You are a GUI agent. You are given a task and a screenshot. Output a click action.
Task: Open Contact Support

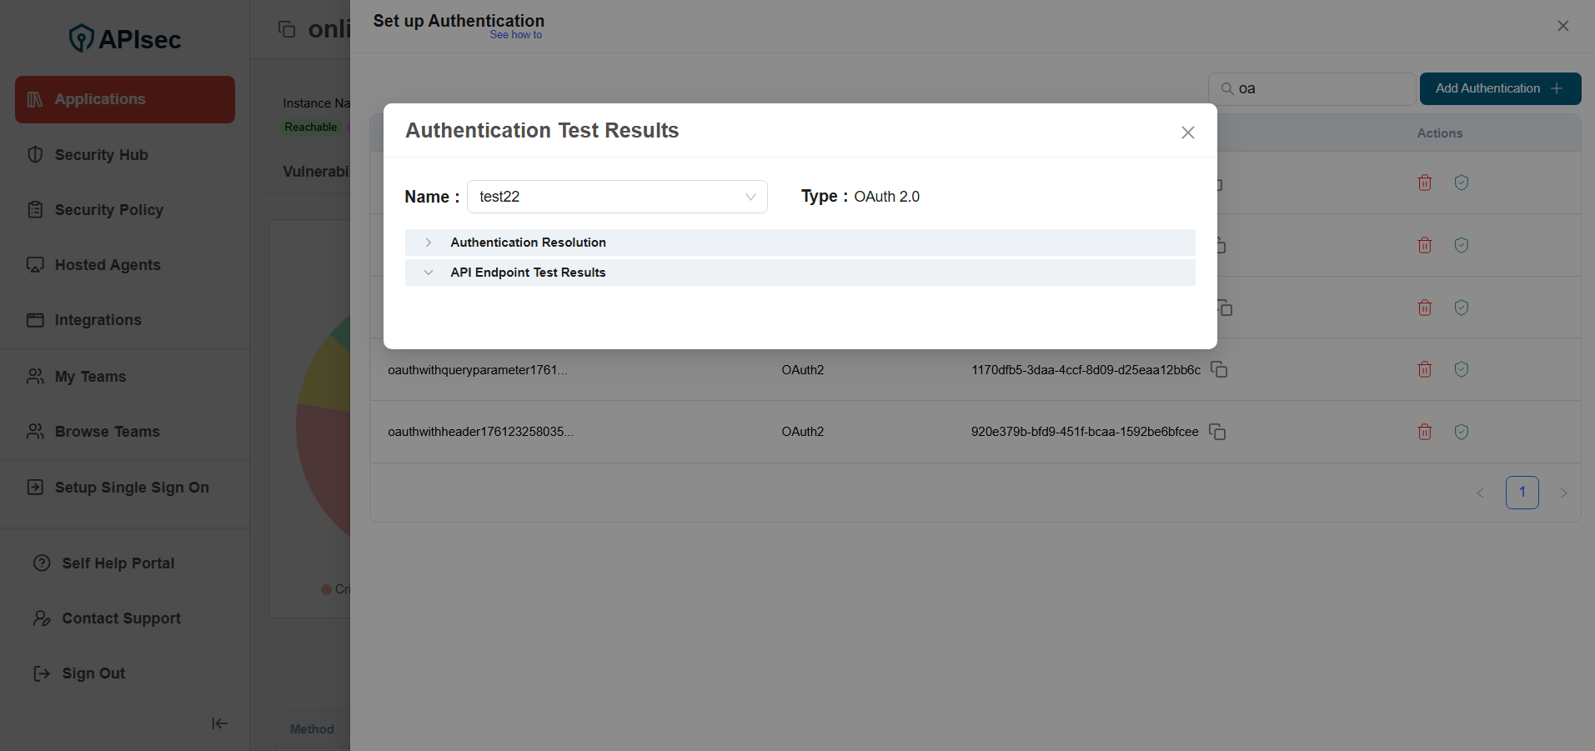[121, 618]
